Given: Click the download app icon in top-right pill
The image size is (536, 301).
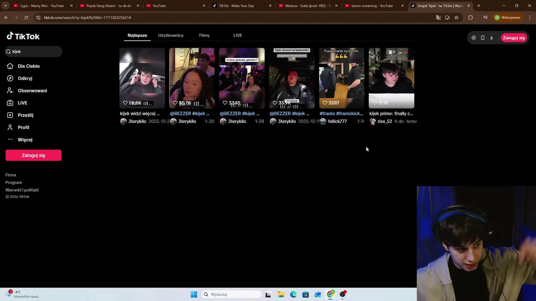Looking at the screenshot, I should 492,38.
